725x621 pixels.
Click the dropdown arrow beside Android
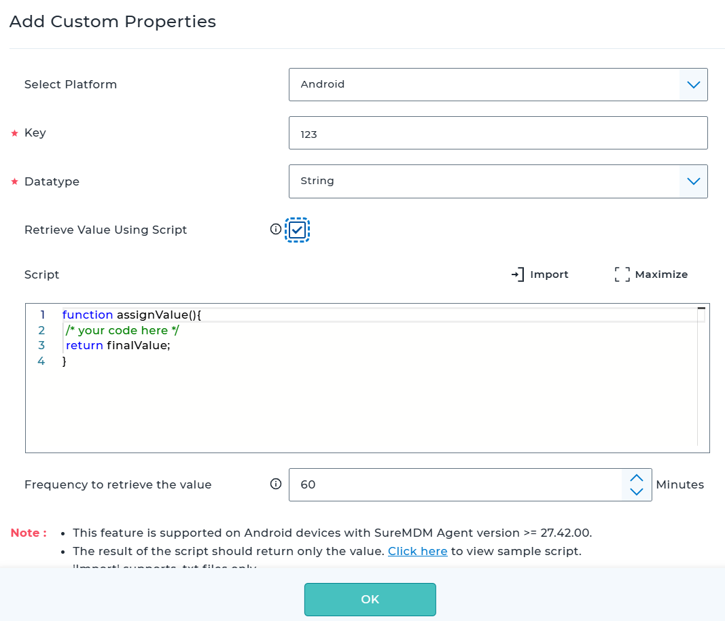(x=693, y=85)
